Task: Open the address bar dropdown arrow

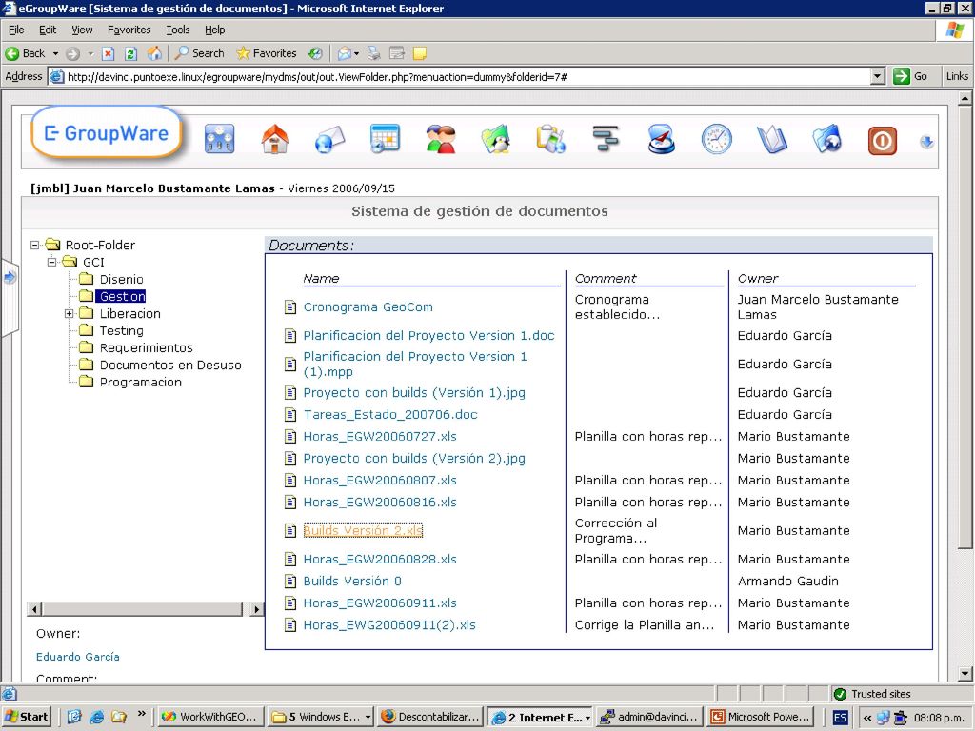Action: point(877,76)
